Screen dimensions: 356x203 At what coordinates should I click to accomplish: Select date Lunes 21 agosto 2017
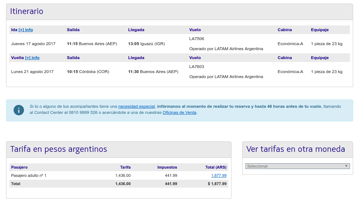(x=32, y=72)
